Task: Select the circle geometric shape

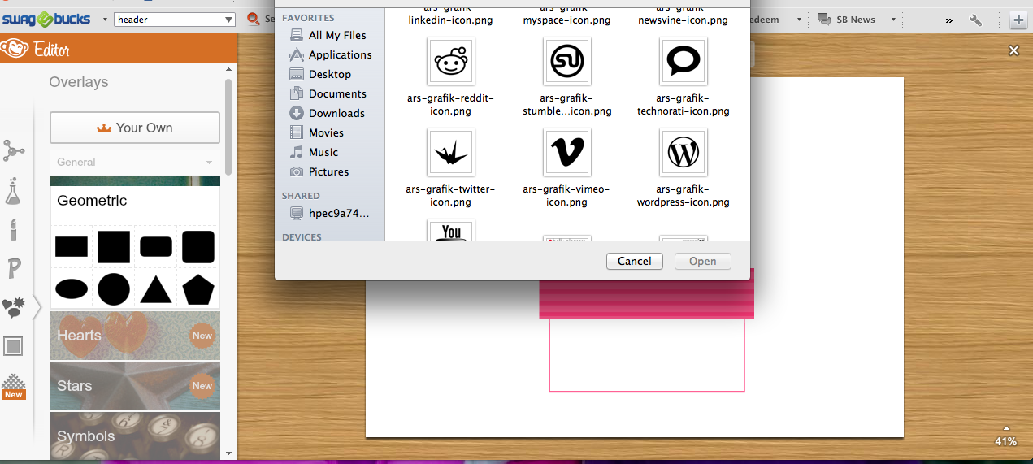Action: pyautogui.click(x=114, y=288)
